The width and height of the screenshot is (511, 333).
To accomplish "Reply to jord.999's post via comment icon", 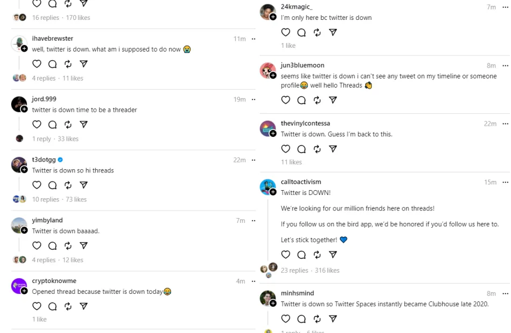I will 52,125.
